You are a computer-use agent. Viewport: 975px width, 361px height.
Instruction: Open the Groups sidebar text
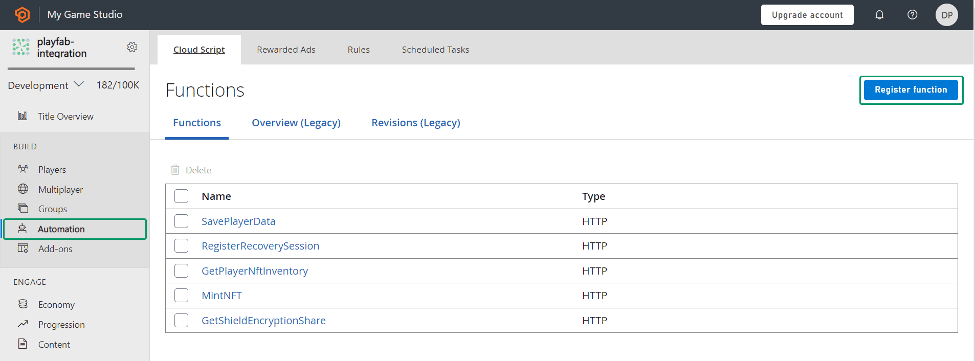coord(53,209)
